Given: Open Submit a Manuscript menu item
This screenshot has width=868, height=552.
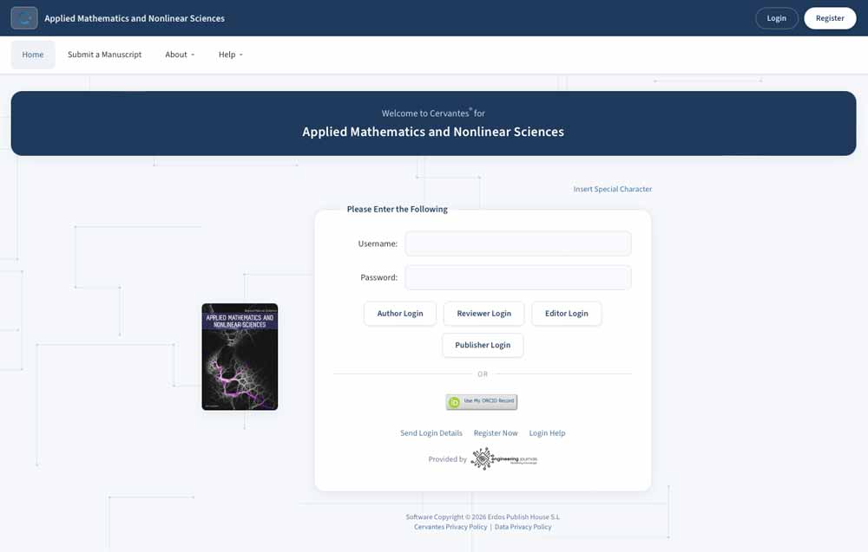Looking at the screenshot, I should (x=105, y=55).
